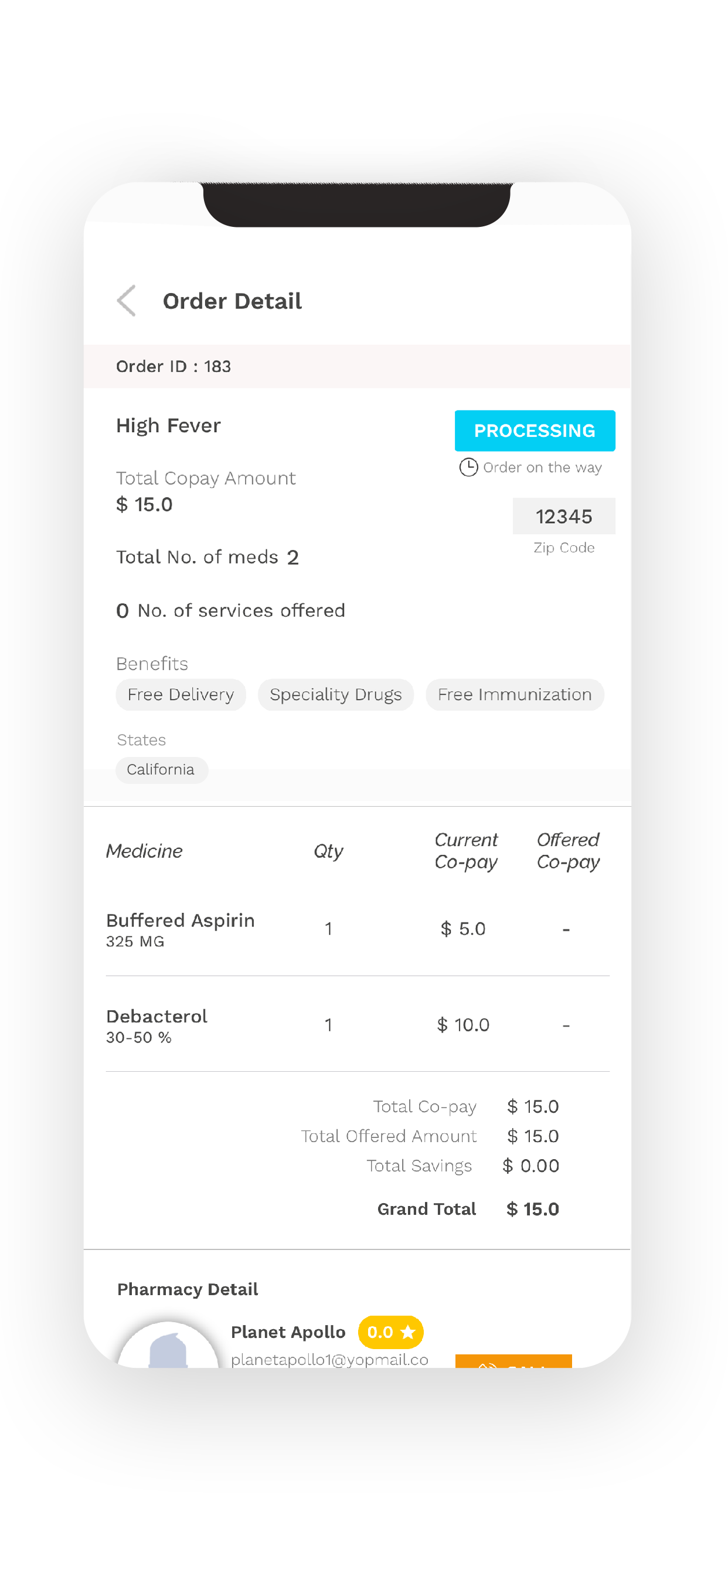Open the Debacterol medicine row

157,1025
